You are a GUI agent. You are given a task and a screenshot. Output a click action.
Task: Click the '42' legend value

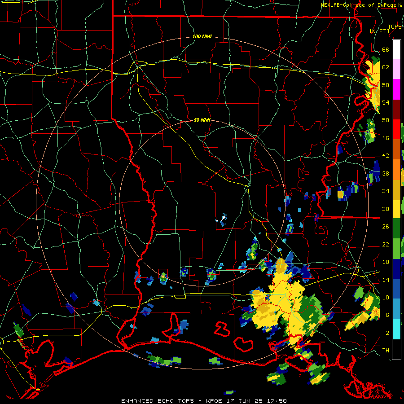[x=386, y=156]
